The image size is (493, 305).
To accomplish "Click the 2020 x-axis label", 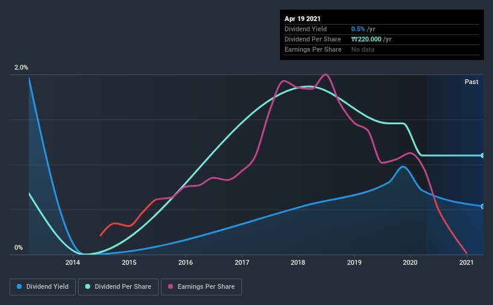I will tap(410, 262).
